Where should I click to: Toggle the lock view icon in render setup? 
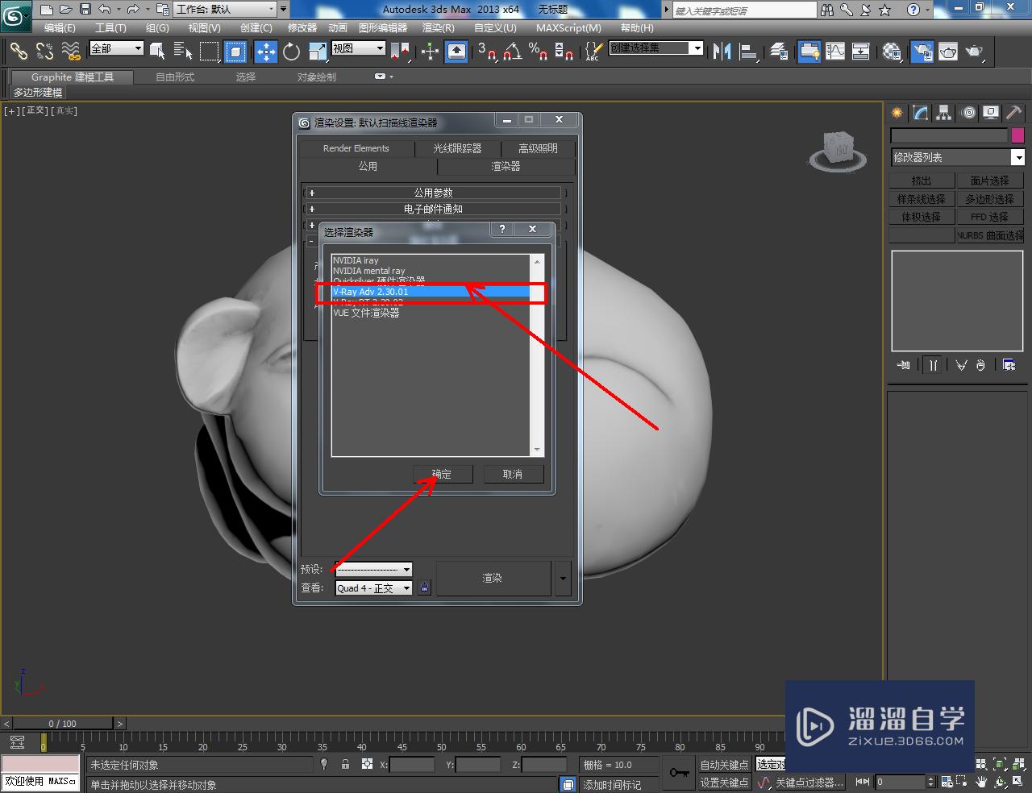(x=425, y=588)
